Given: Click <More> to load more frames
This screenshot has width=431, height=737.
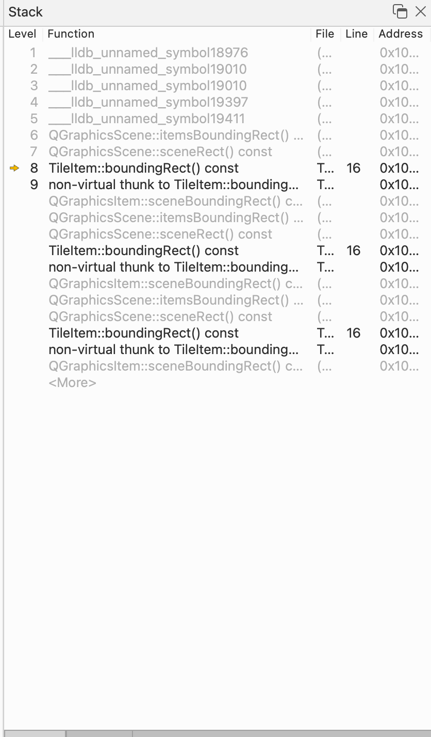Looking at the screenshot, I should pyautogui.click(x=72, y=383).
